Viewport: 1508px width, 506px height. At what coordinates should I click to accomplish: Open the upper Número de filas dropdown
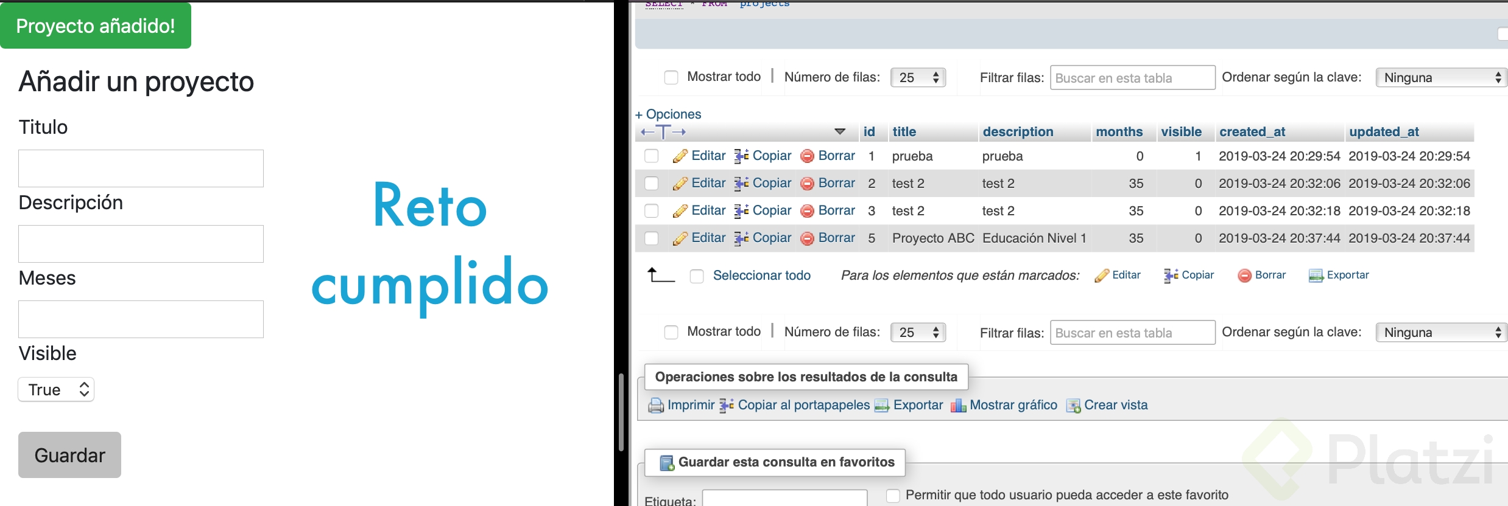918,77
